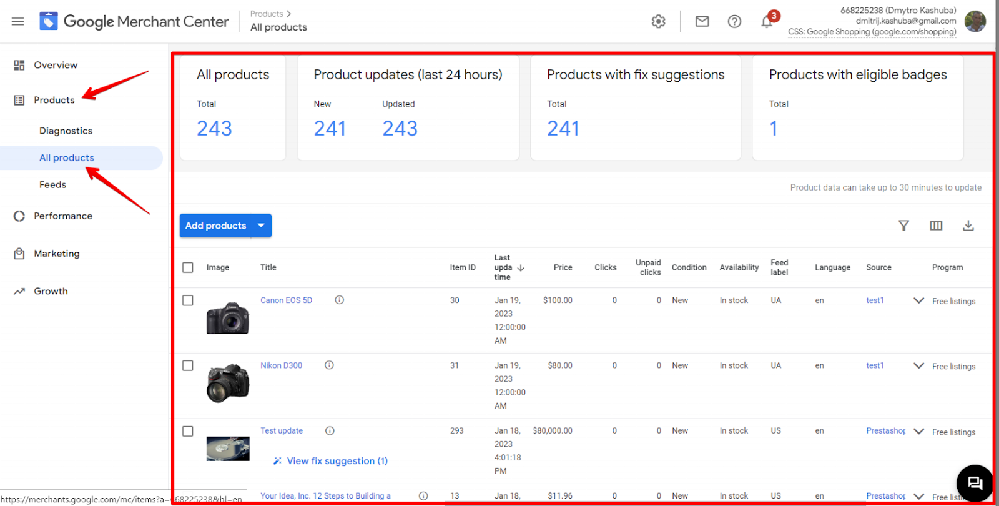Viewport: 999px width, 506px height.
Task: Click the Canon EOS 5D camera thumbnail
Action: pos(228,318)
